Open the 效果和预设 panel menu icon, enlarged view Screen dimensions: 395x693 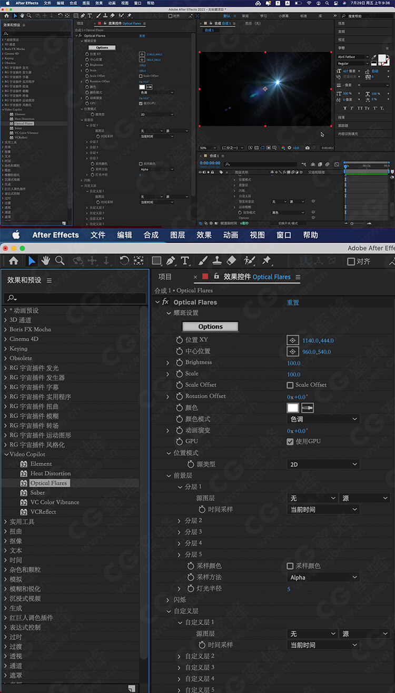click(49, 281)
